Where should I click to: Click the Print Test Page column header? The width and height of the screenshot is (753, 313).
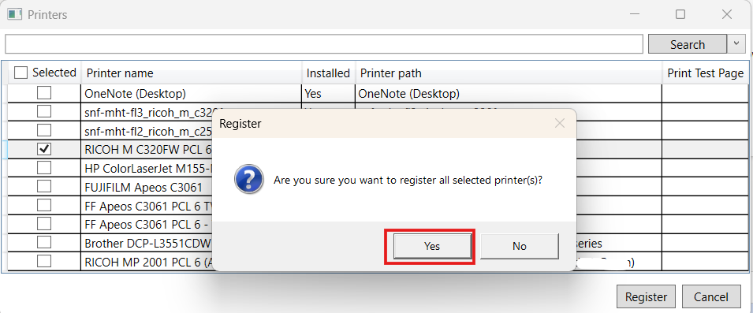point(706,73)
